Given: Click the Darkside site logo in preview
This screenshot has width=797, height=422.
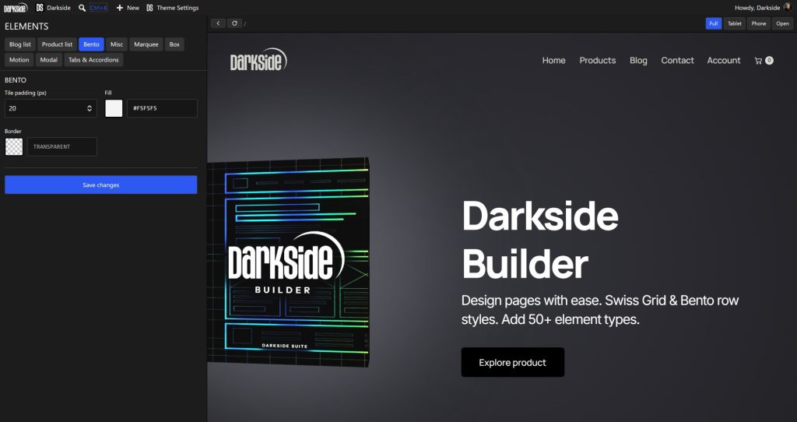Looking at the screenshot, I should [258, 60].
